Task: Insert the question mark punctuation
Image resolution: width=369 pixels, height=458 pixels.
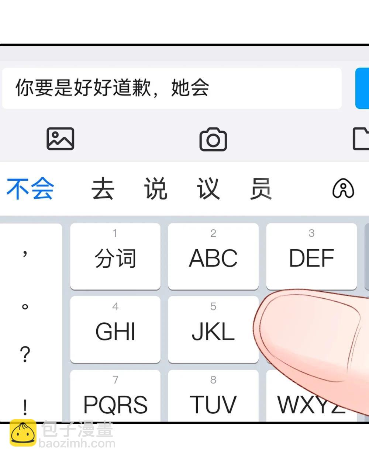Action: point(25,354)
